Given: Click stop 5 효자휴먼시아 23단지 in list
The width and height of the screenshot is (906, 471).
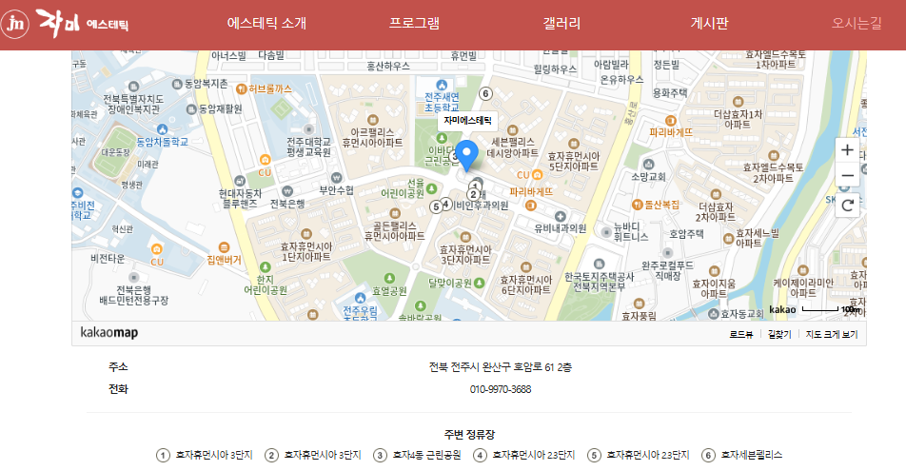Looking at the screenshot, I should (x=639, y=455).
